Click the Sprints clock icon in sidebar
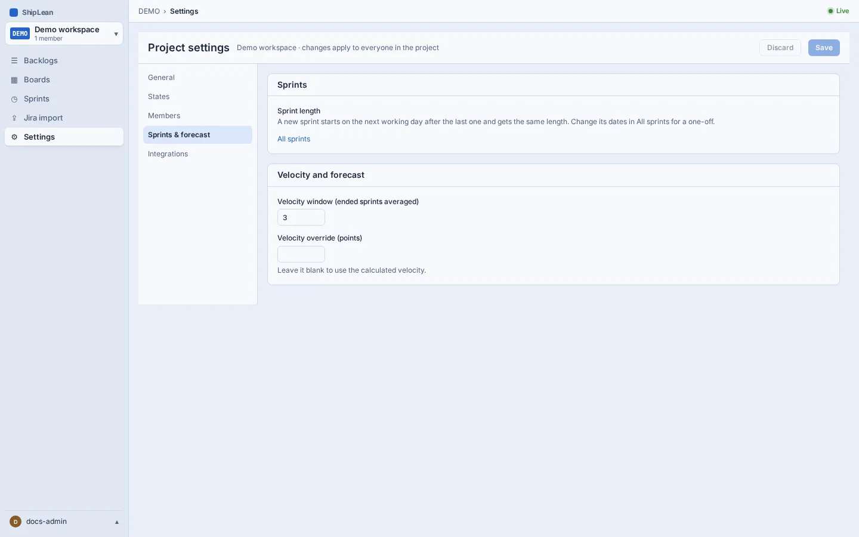859x537 pixels. point(14,99)
